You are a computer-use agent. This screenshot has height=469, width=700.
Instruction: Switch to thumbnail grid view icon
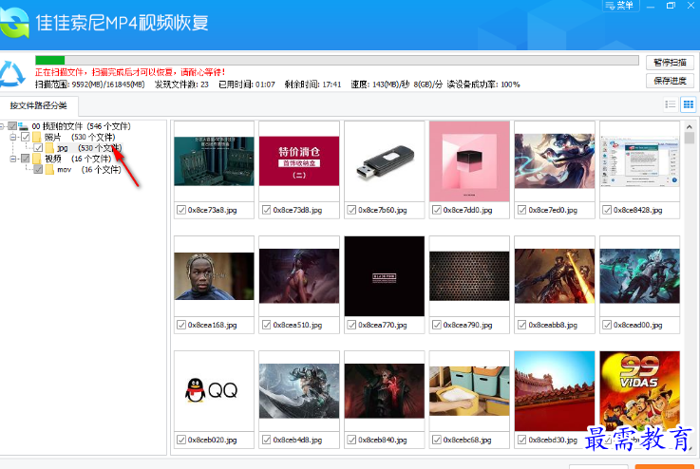(689, 104)
